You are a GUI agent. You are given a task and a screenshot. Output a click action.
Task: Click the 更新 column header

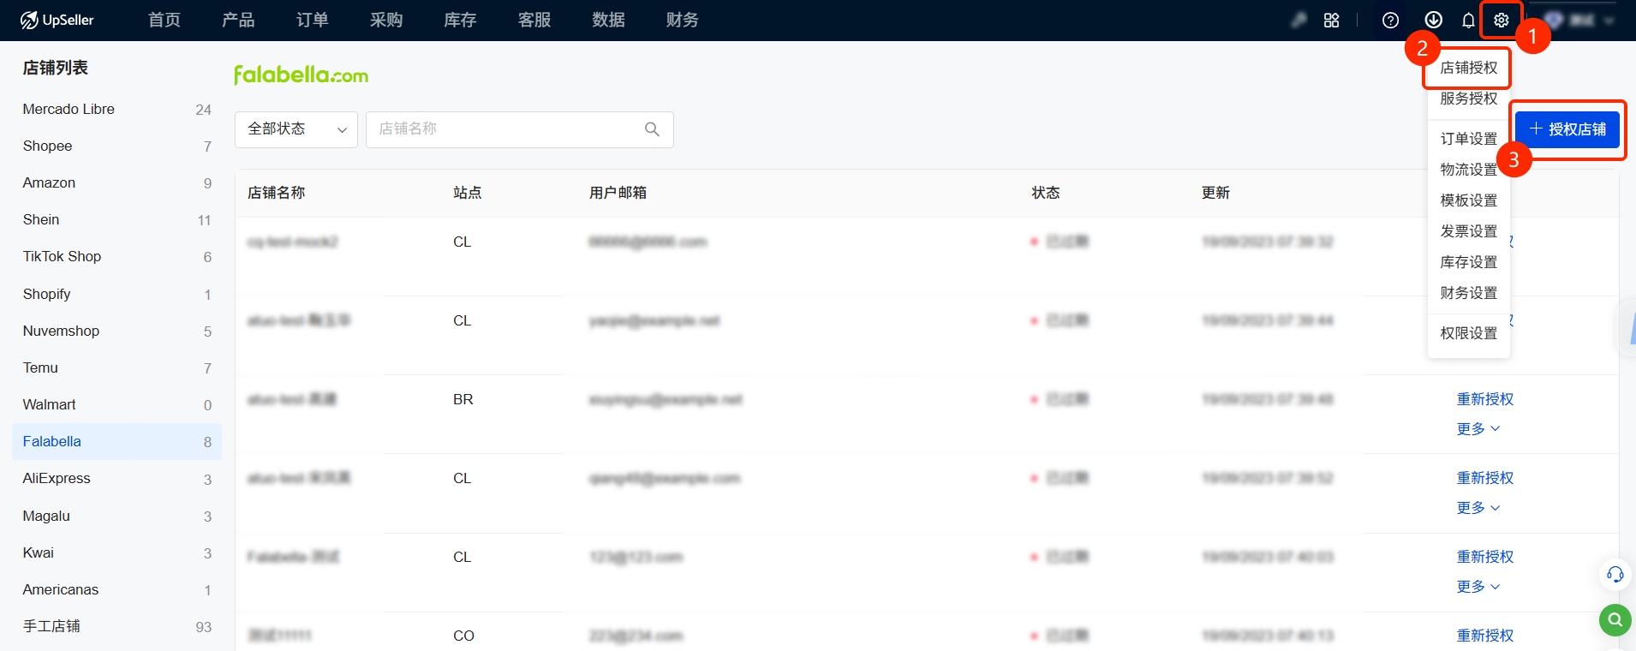(x=1215, y=193)
